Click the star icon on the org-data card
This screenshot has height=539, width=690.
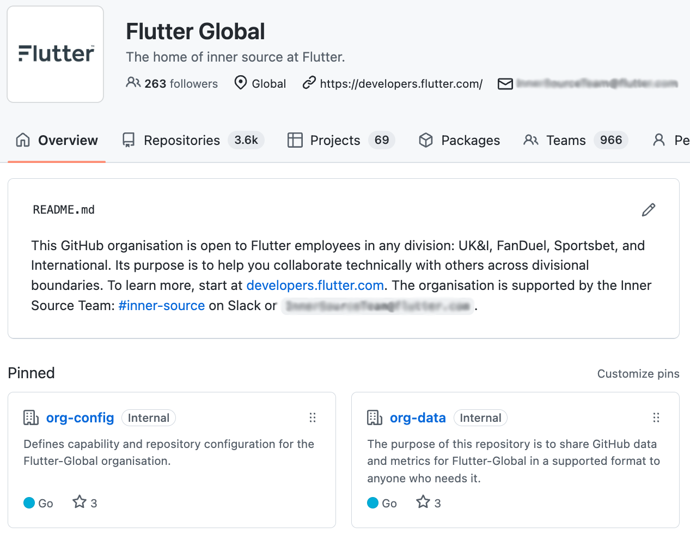[423, 502]
